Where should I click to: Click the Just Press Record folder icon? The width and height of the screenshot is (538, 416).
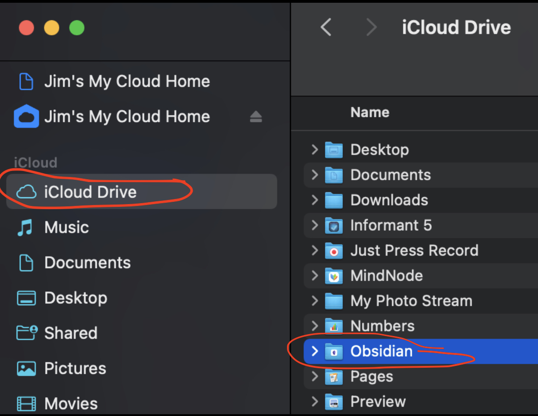[333, 251]
